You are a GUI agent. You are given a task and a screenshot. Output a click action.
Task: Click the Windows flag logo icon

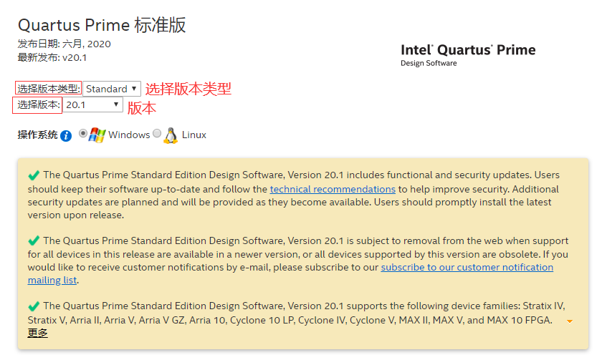coord(97,135)
